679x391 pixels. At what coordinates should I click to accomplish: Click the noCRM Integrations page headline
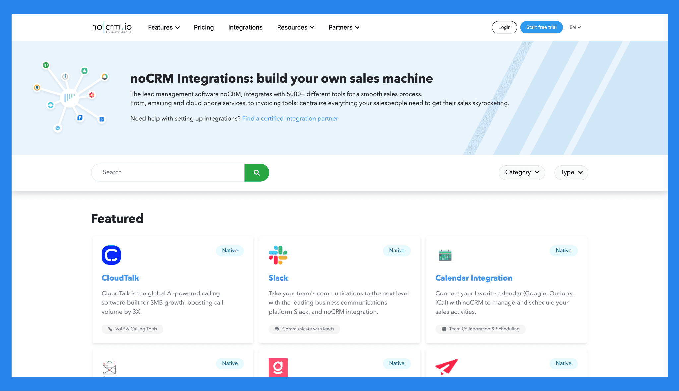(281, 79)
